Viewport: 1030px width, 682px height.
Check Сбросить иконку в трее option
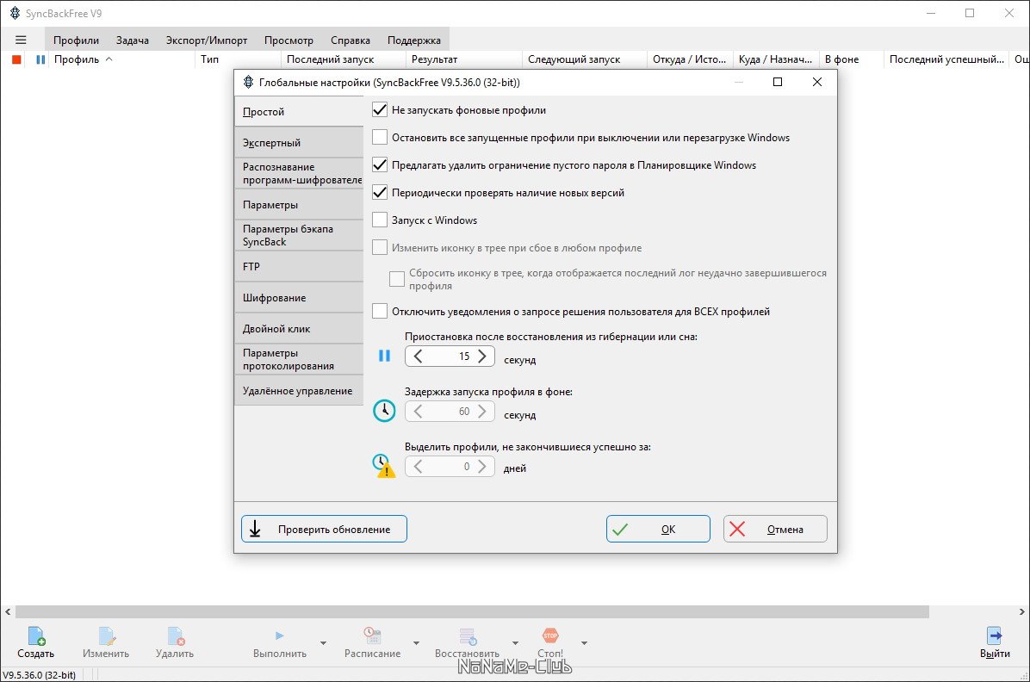397,279
